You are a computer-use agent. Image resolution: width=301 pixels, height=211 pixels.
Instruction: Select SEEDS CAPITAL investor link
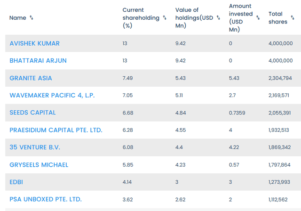32,113
